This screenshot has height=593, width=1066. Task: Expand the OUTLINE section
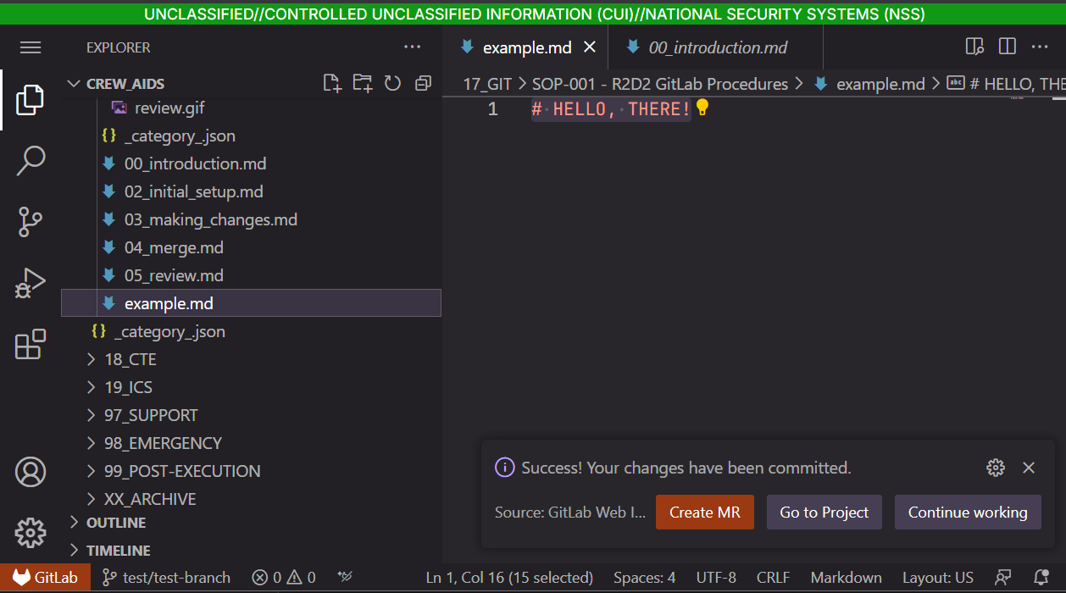251,523
